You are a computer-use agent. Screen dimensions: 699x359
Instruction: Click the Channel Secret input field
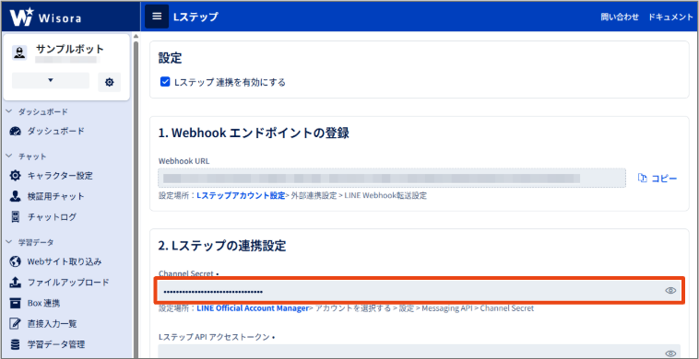pos(420,291)
